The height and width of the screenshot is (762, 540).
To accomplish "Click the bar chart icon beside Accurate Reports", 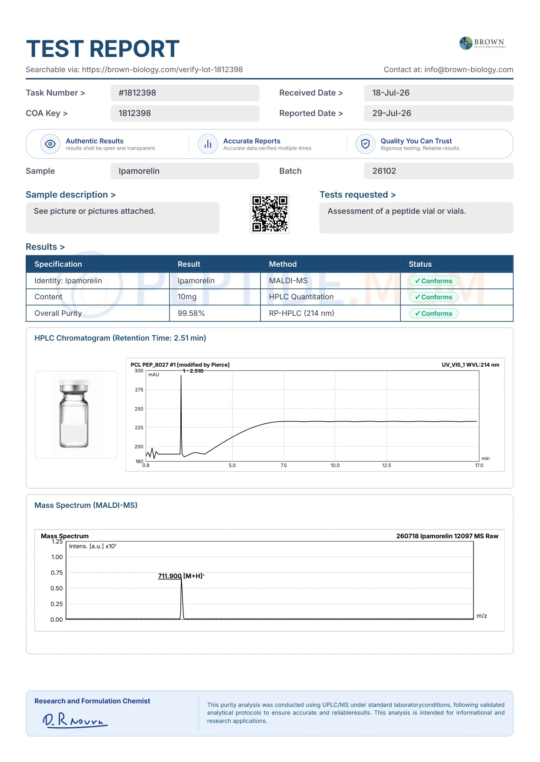I will click(208, 144).
